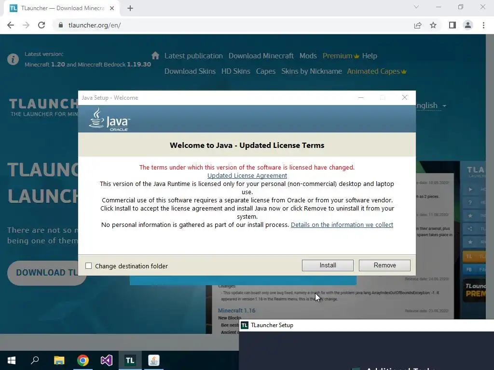This screenshot has width=494, height=370.
Task: Open Details on the information we collect
Action: [x=342, y=225]
